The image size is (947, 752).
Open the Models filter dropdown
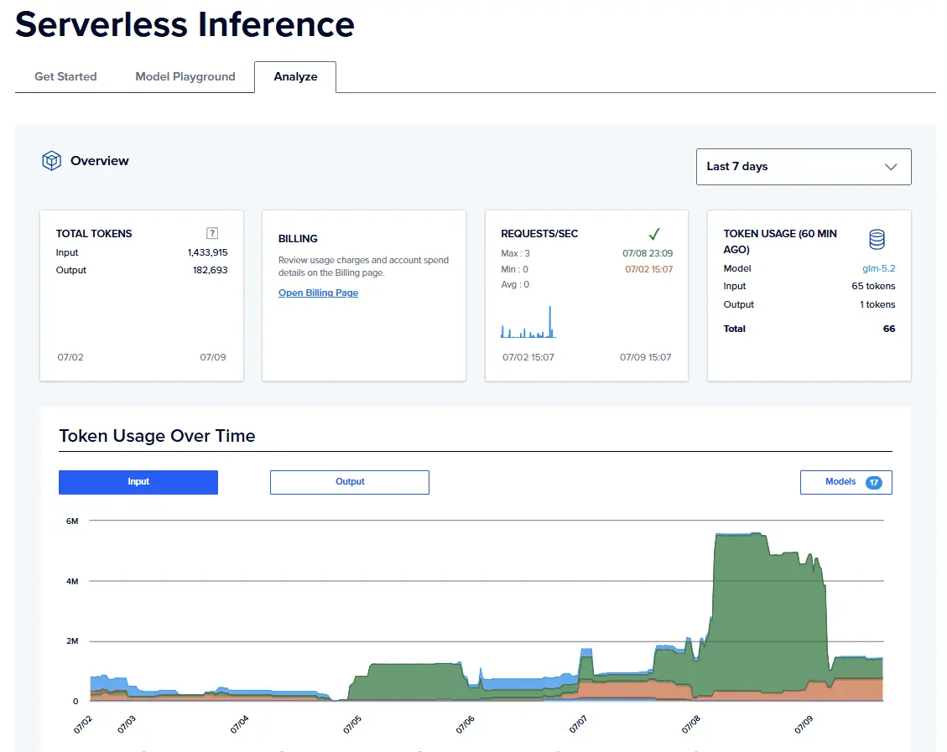click(846, 482)
